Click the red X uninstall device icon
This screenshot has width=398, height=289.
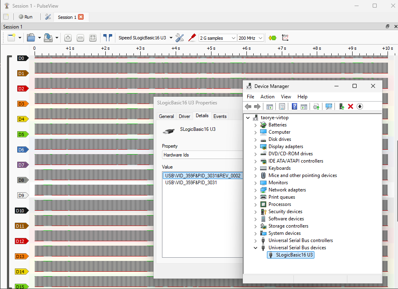350,106
